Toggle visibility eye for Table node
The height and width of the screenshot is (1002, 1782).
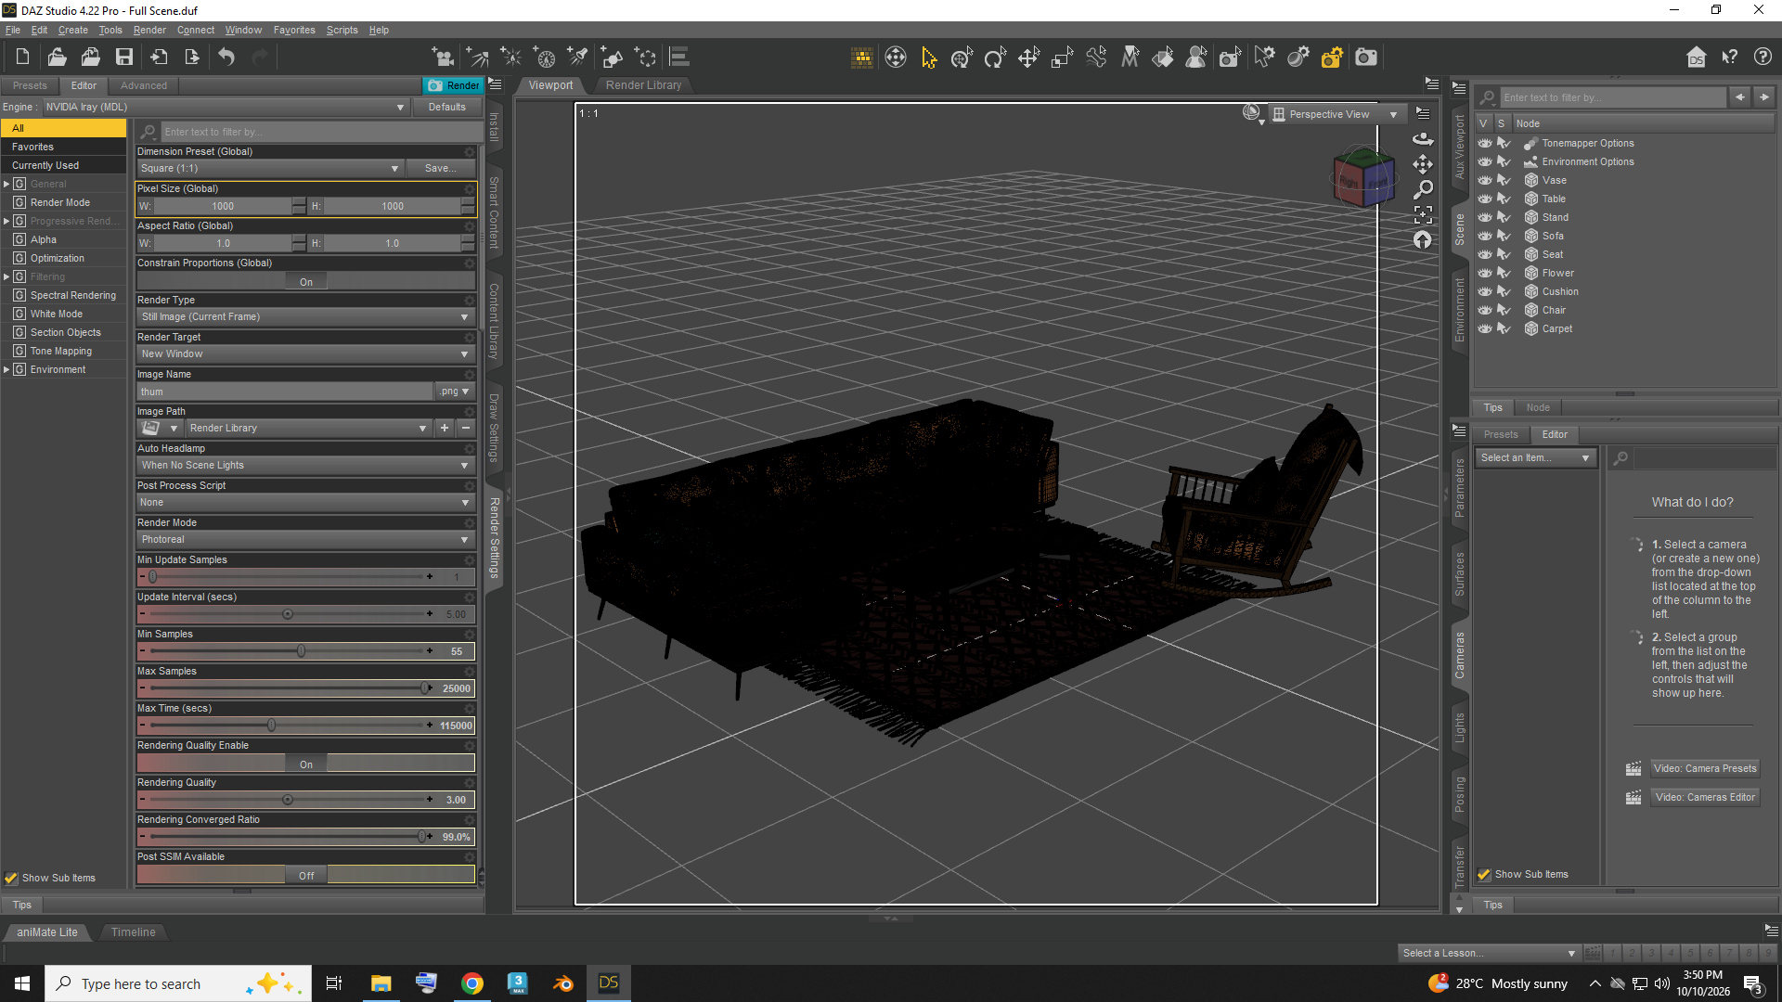(x=1485, y=199)
